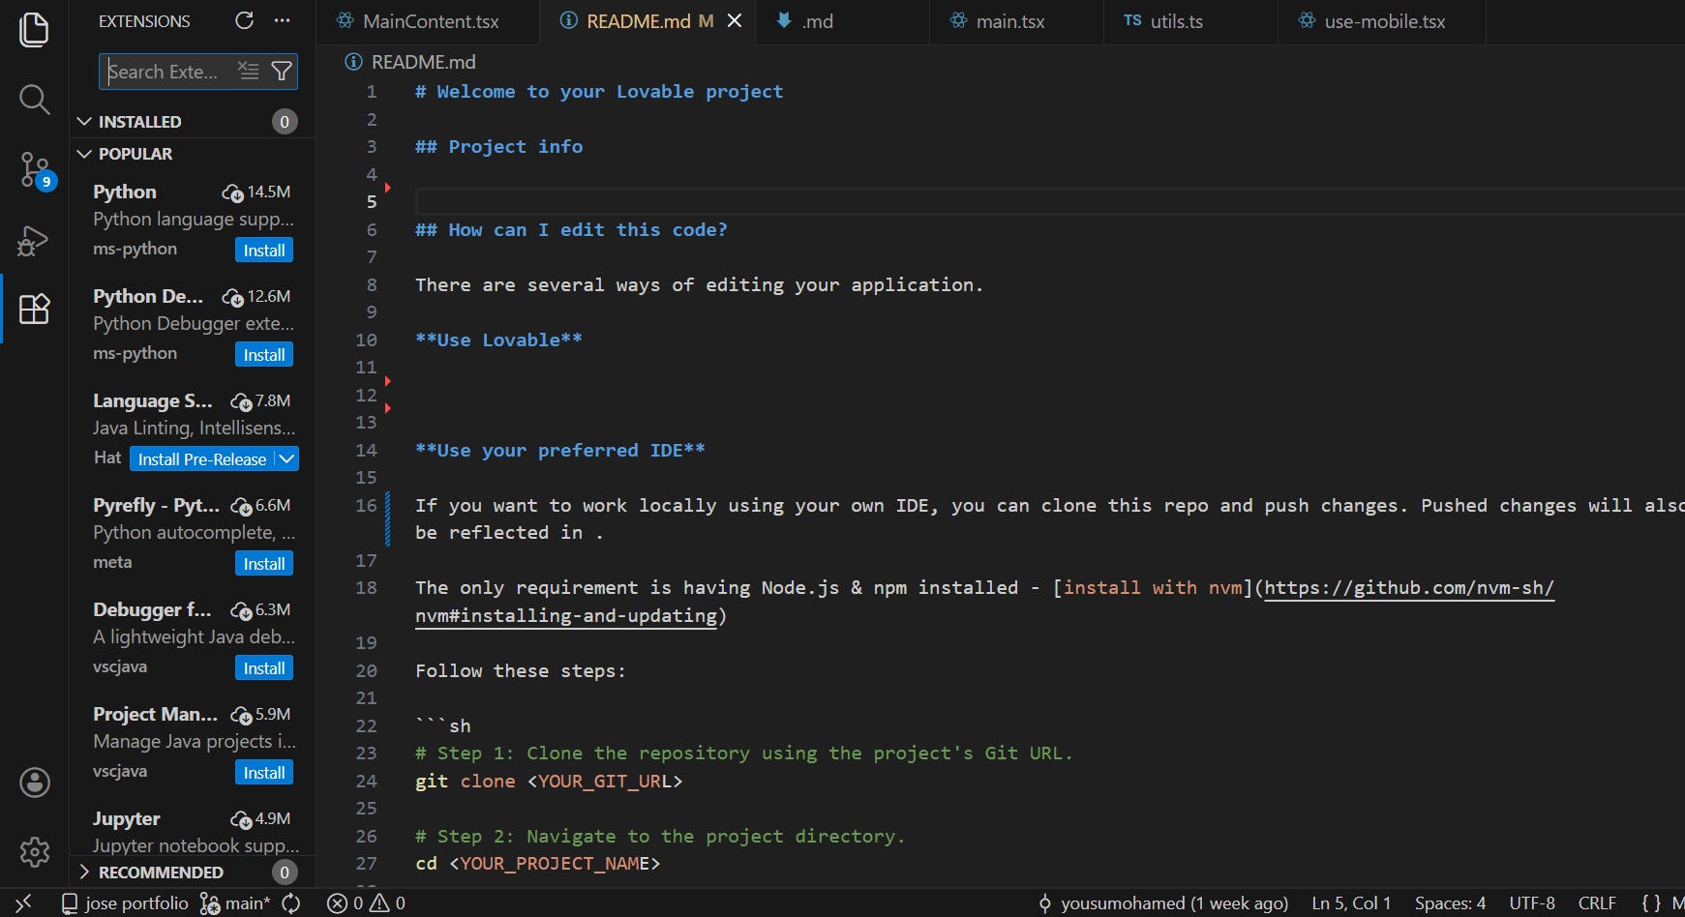The height and width of the screenshot is (917, 1685).
Task: Install the Pyrefly extension
Action: point(263,564)
